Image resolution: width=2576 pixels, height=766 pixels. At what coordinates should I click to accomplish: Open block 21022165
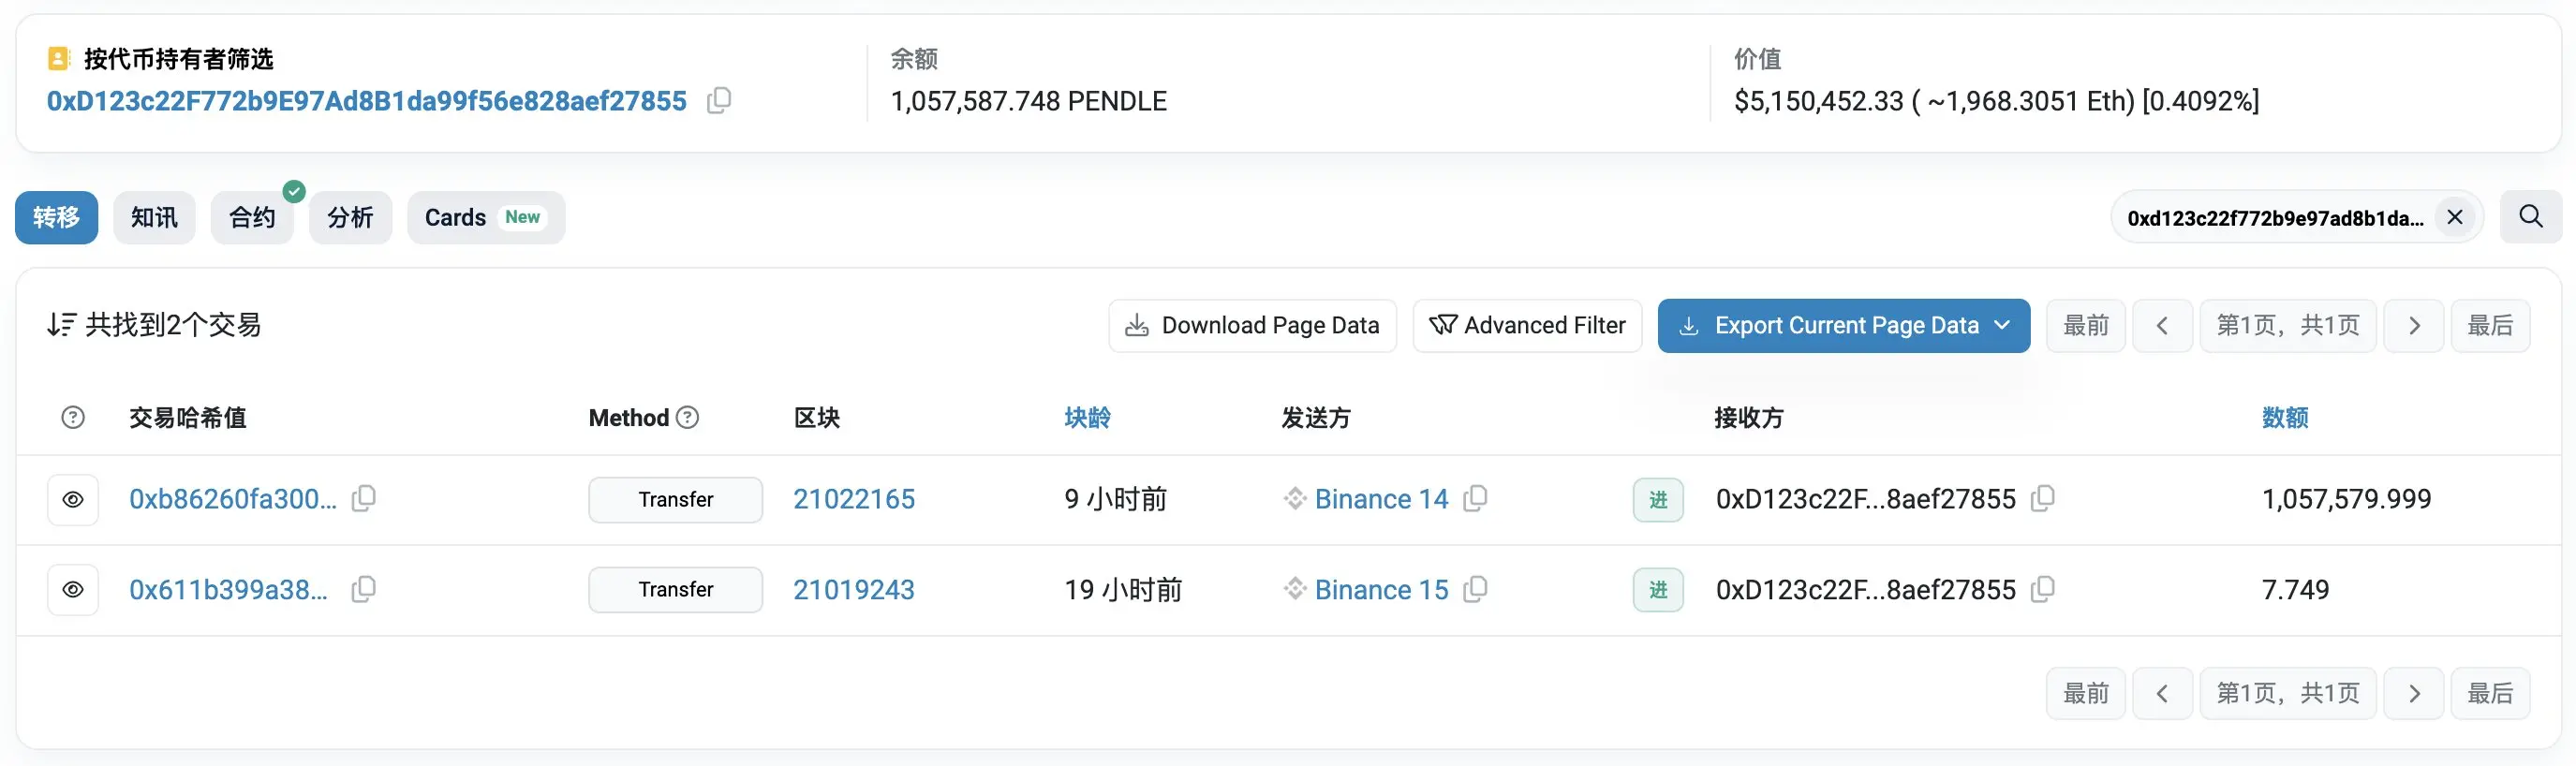(x=853, y=499)
